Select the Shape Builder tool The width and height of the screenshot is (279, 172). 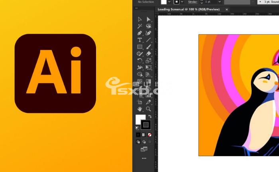pos(139,74)
